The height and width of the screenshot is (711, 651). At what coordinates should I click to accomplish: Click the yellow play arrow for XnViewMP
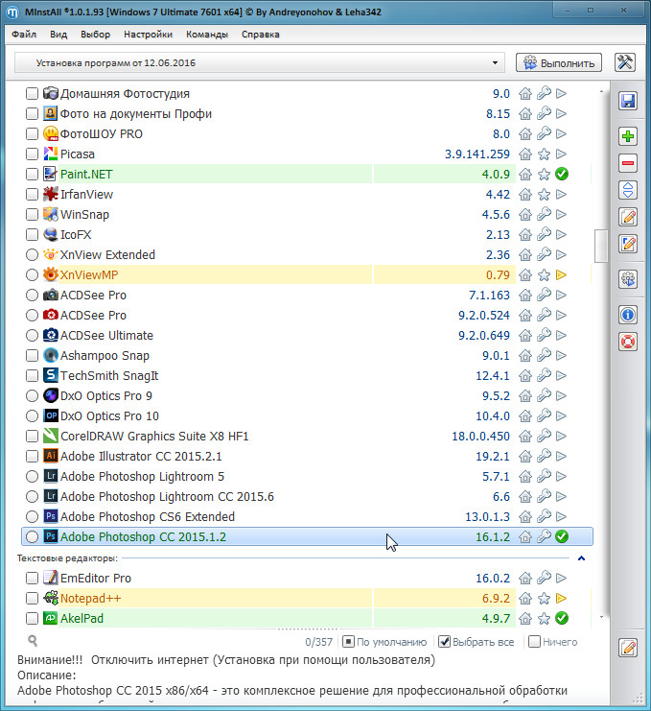point(561,274)
